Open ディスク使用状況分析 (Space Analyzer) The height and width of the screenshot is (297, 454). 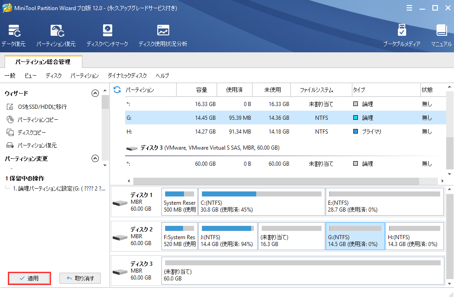click(163, 36)
